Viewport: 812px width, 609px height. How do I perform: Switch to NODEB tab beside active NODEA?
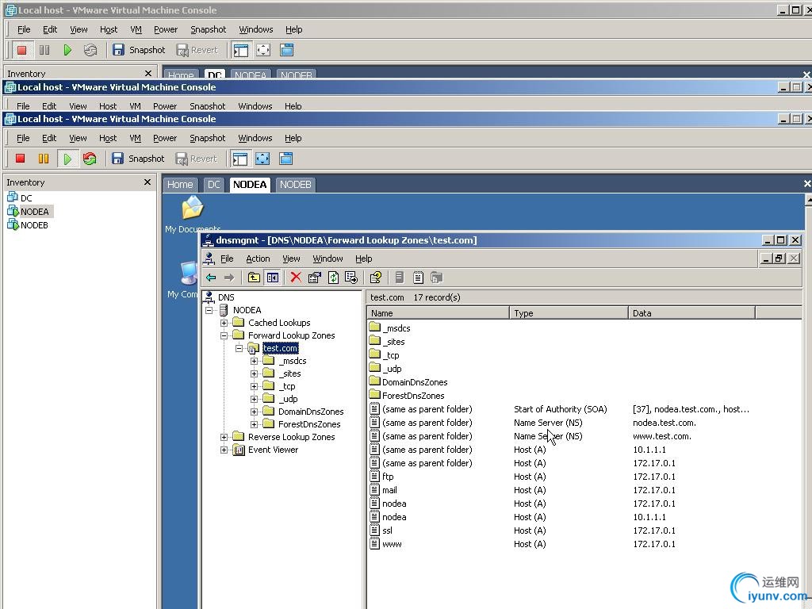coord(295,185)
